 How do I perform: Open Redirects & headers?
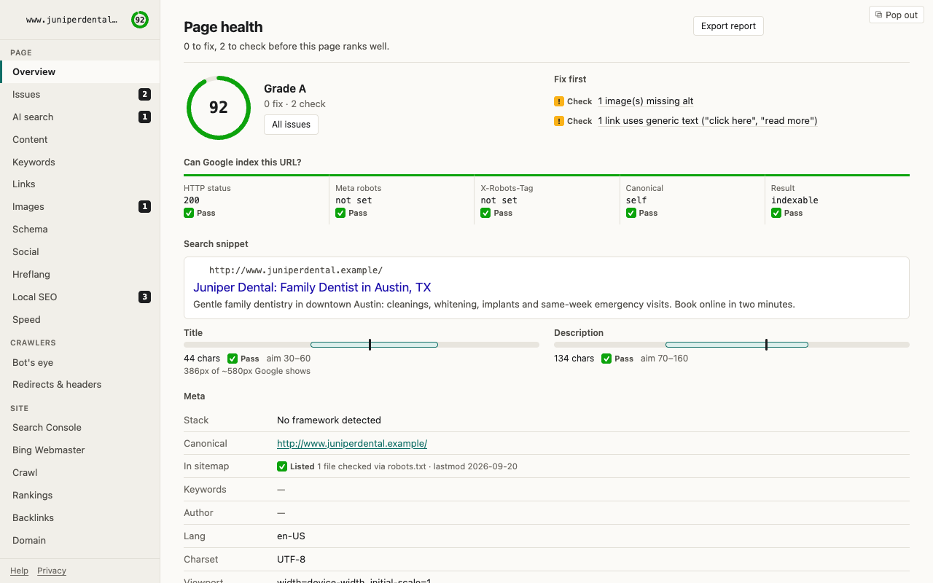tap(80, 385)
